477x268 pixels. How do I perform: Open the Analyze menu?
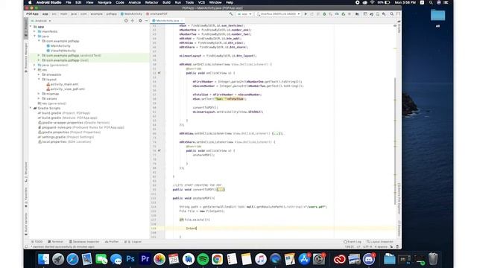134,2
